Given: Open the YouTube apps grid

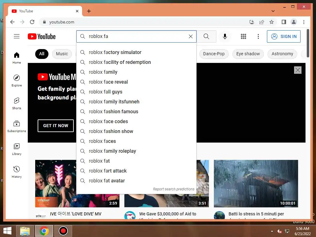Looking at the screenshot, I should pos(243,36).
